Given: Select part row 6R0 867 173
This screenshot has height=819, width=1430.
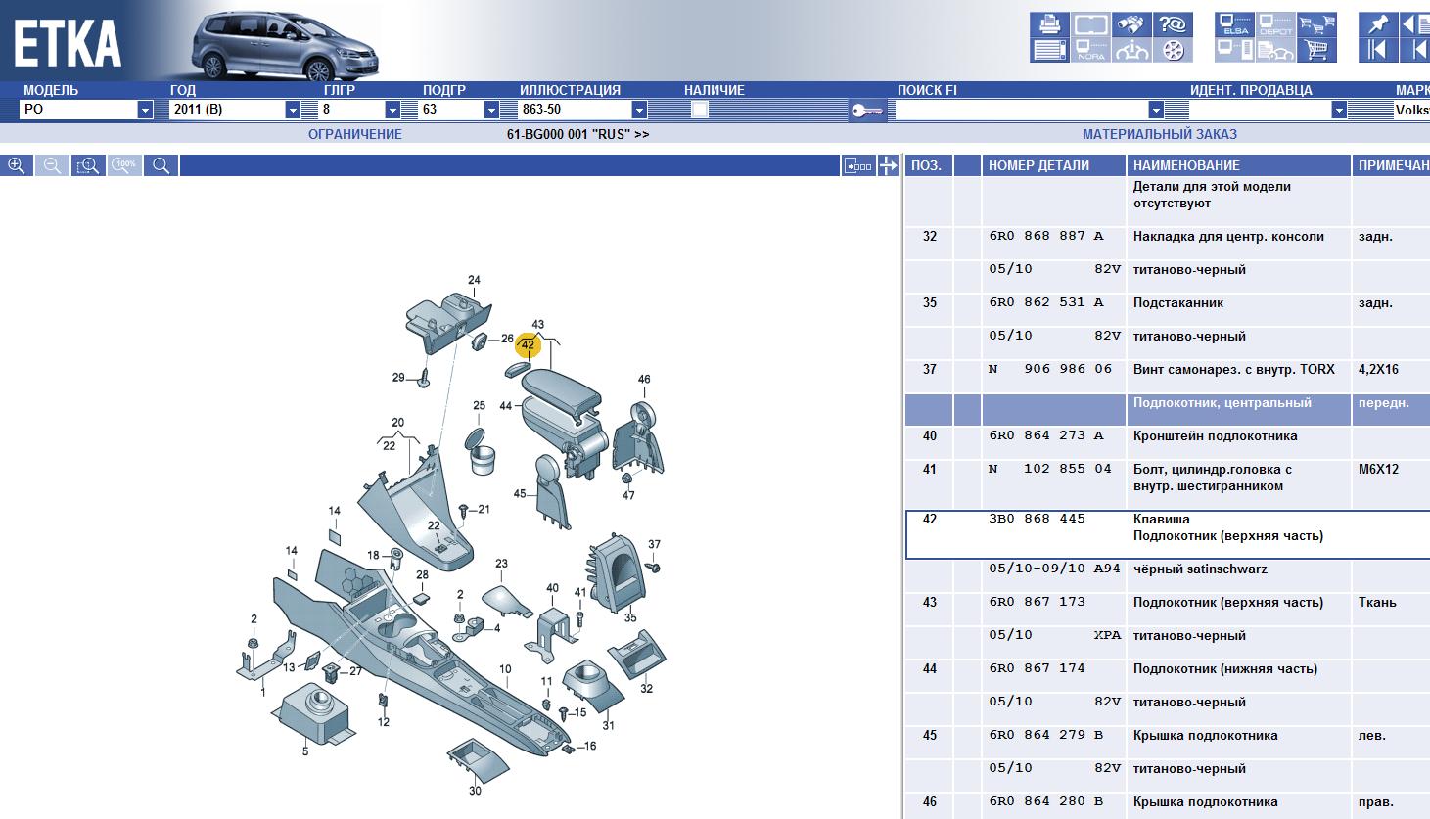Looking at the screenshot, I should click(x=1038, y=603).
